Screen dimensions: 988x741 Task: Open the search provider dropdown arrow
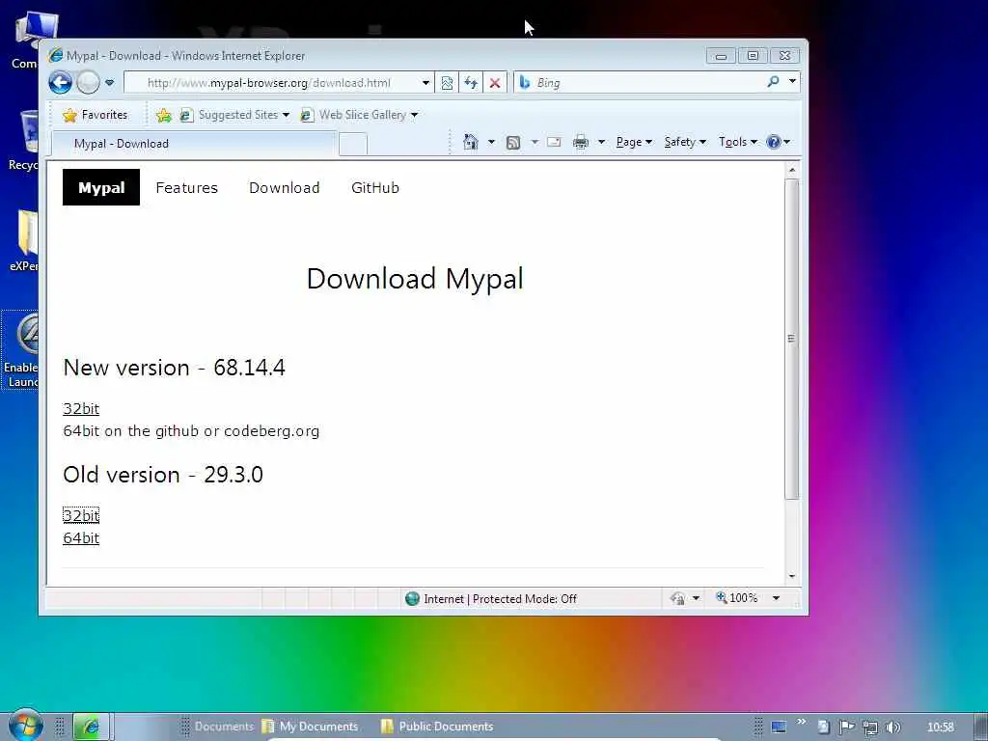[793, 81]
